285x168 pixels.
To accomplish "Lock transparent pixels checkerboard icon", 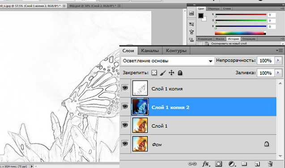I will (x=154, y=73).
